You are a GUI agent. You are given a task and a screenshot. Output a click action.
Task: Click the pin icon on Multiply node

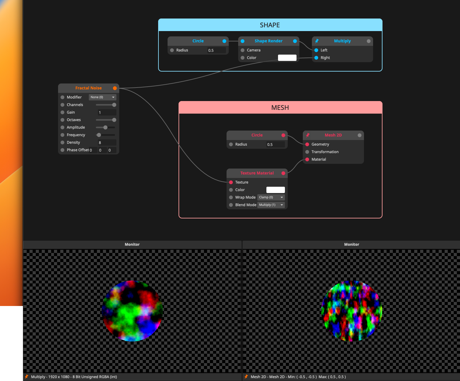pyautogui.click(x=317, y=41)
